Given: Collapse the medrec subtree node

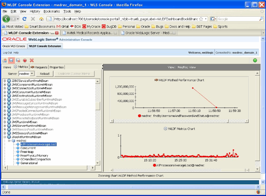Looking at the screenshot, I should tap(9, 141).
